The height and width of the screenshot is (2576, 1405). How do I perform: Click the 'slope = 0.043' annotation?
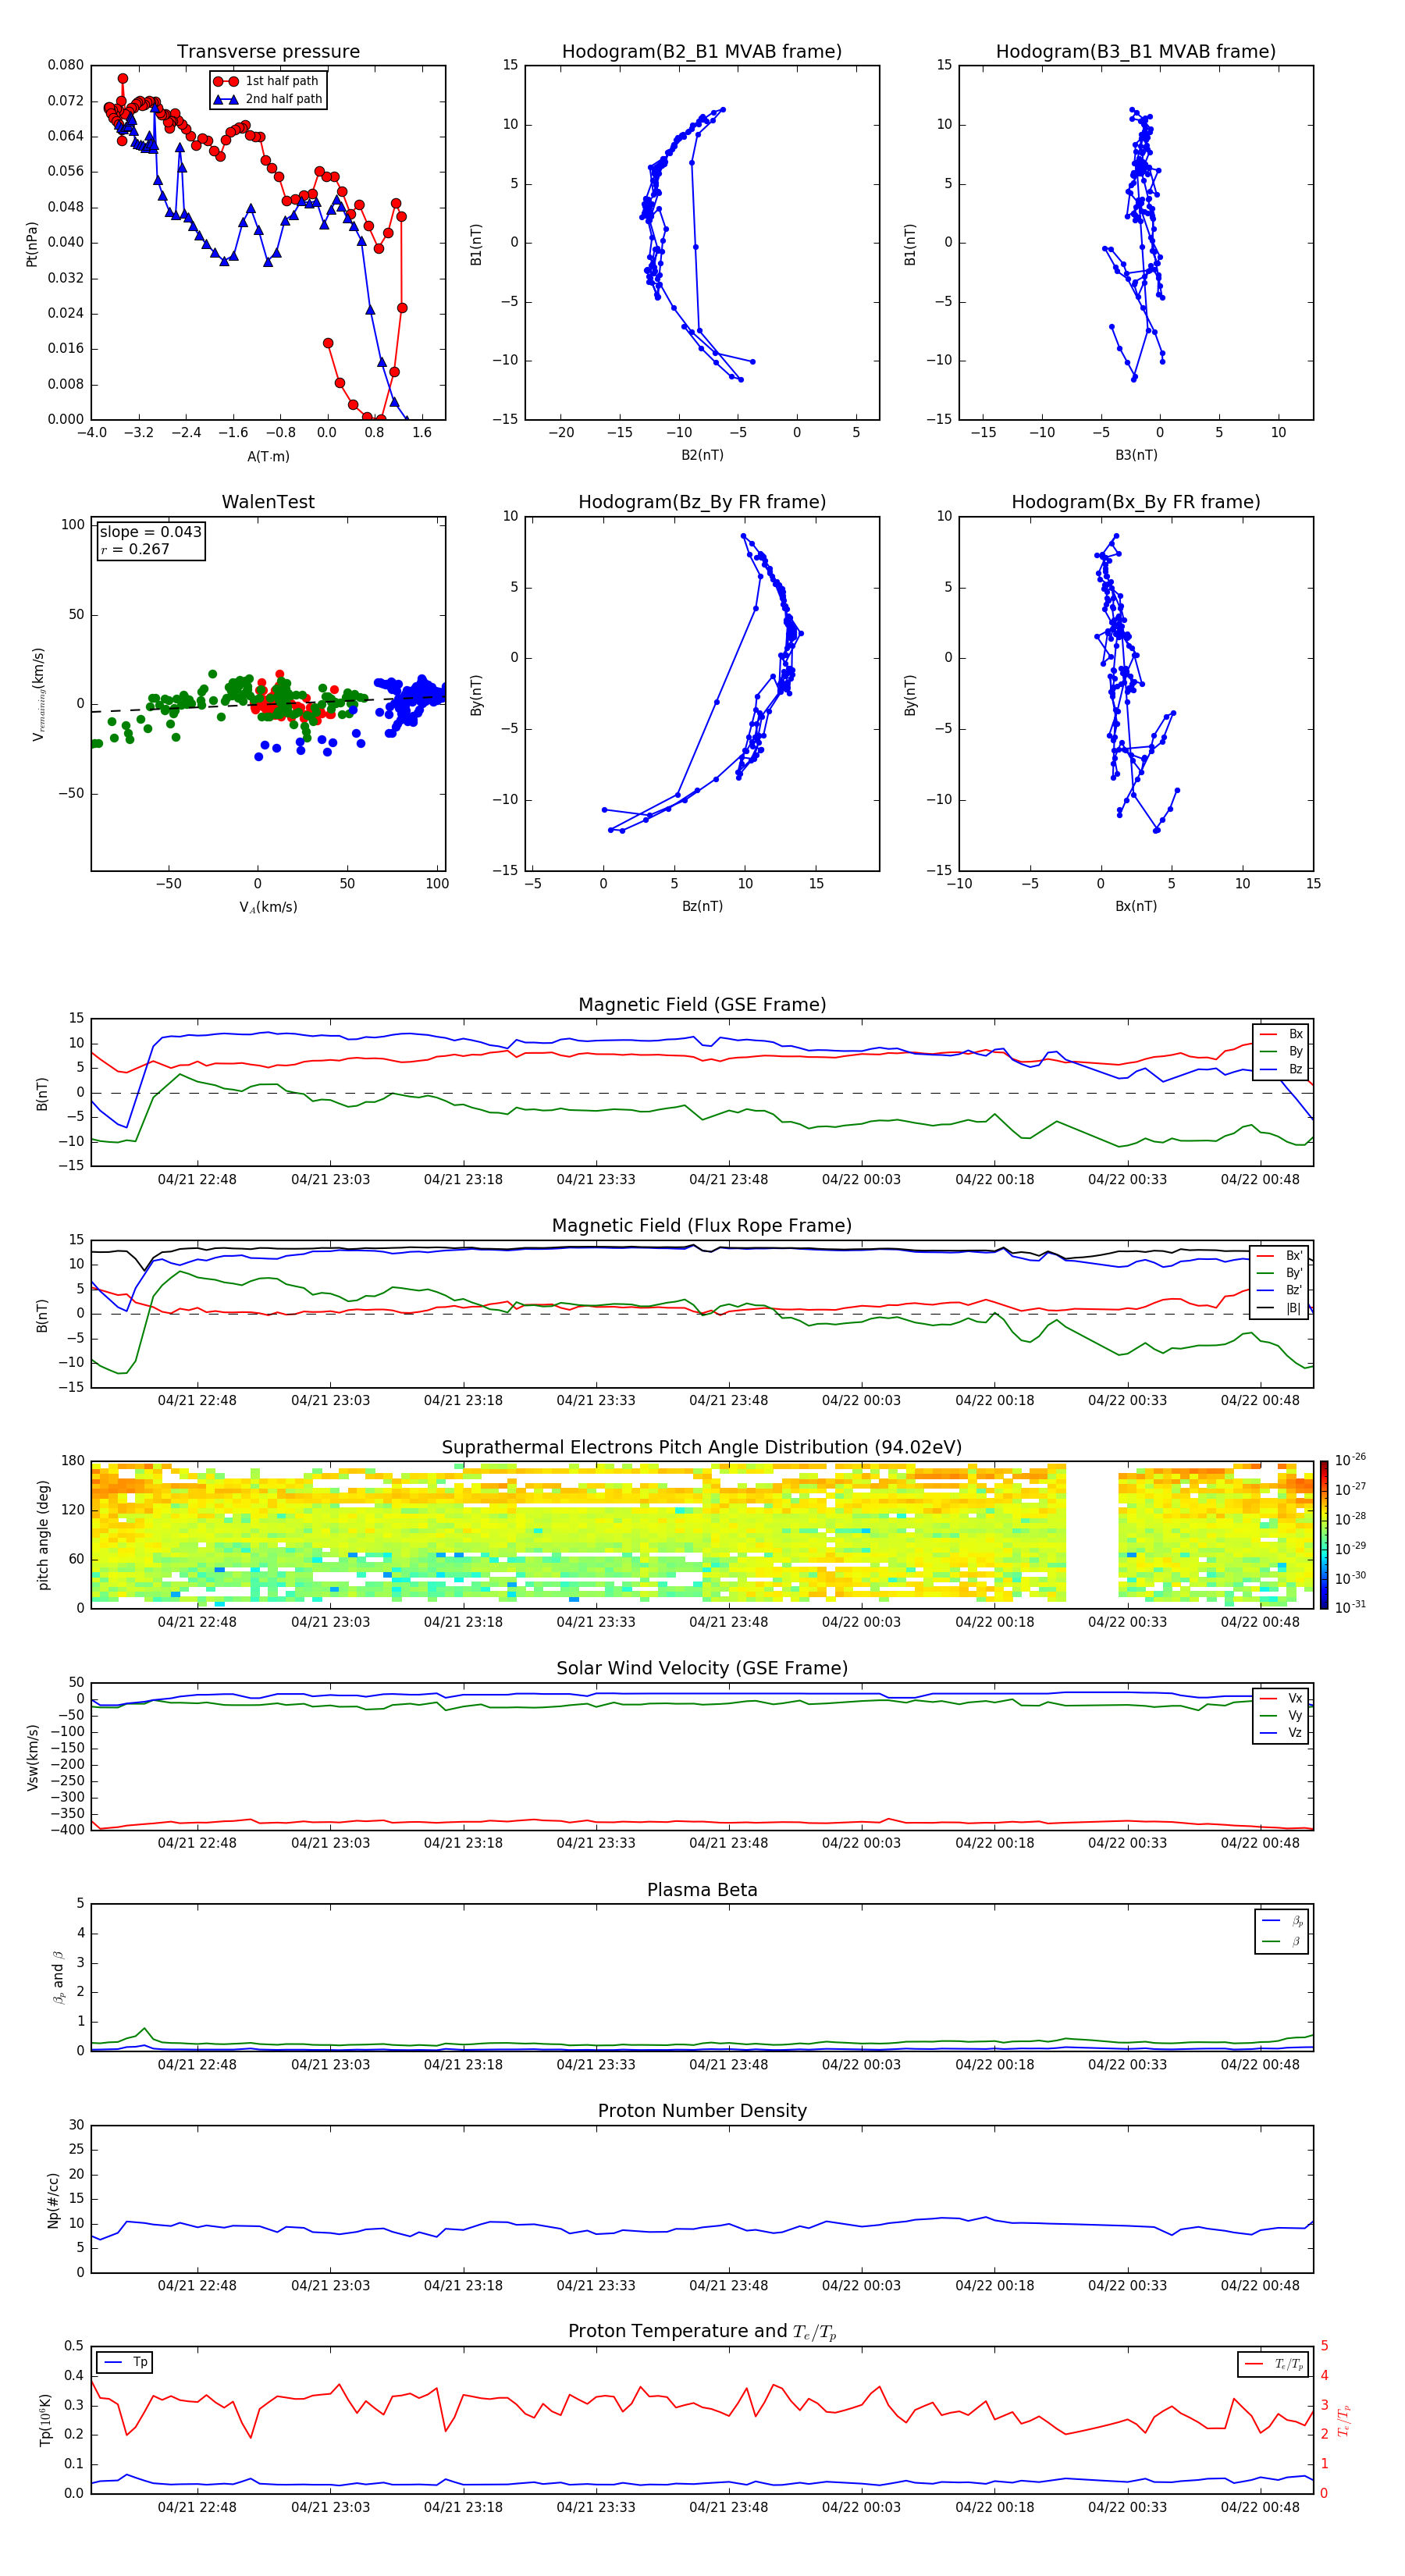click(150, 532)
